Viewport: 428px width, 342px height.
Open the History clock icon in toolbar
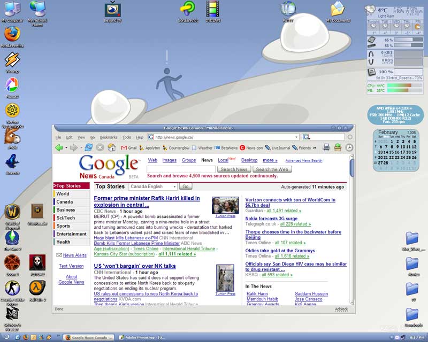(349, 147)
